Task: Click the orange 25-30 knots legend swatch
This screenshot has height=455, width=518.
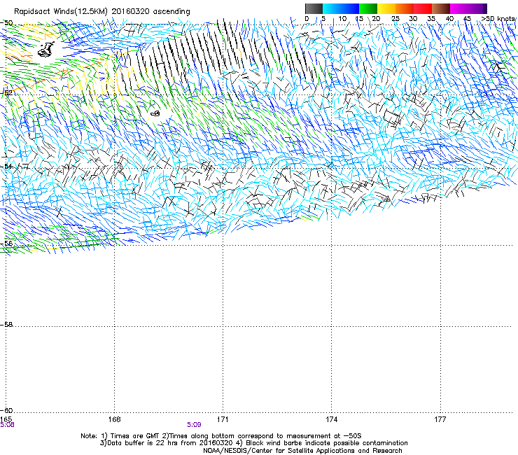Action: [405, 8]
